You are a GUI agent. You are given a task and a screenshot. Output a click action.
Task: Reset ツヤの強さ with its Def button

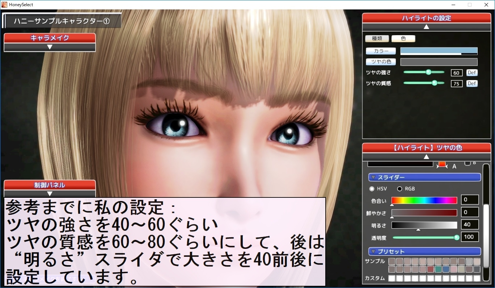[472, 72]
